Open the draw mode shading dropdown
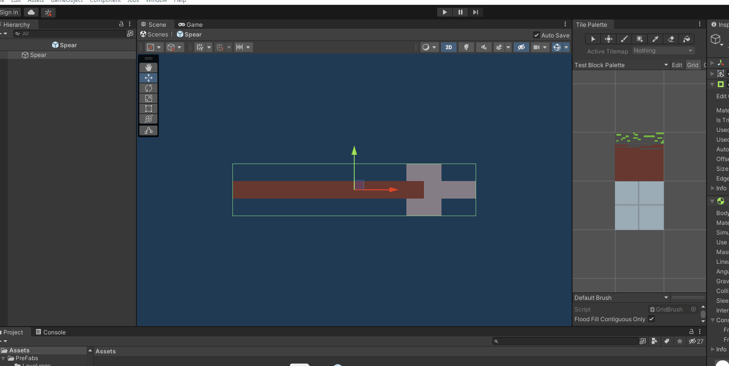 coord(429,47)
